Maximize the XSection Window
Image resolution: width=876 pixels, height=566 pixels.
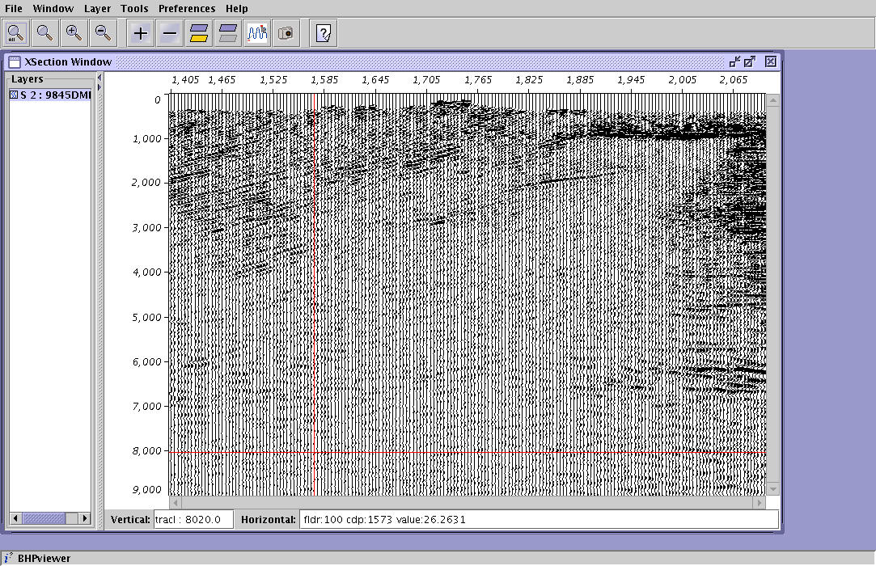(750, 61)
